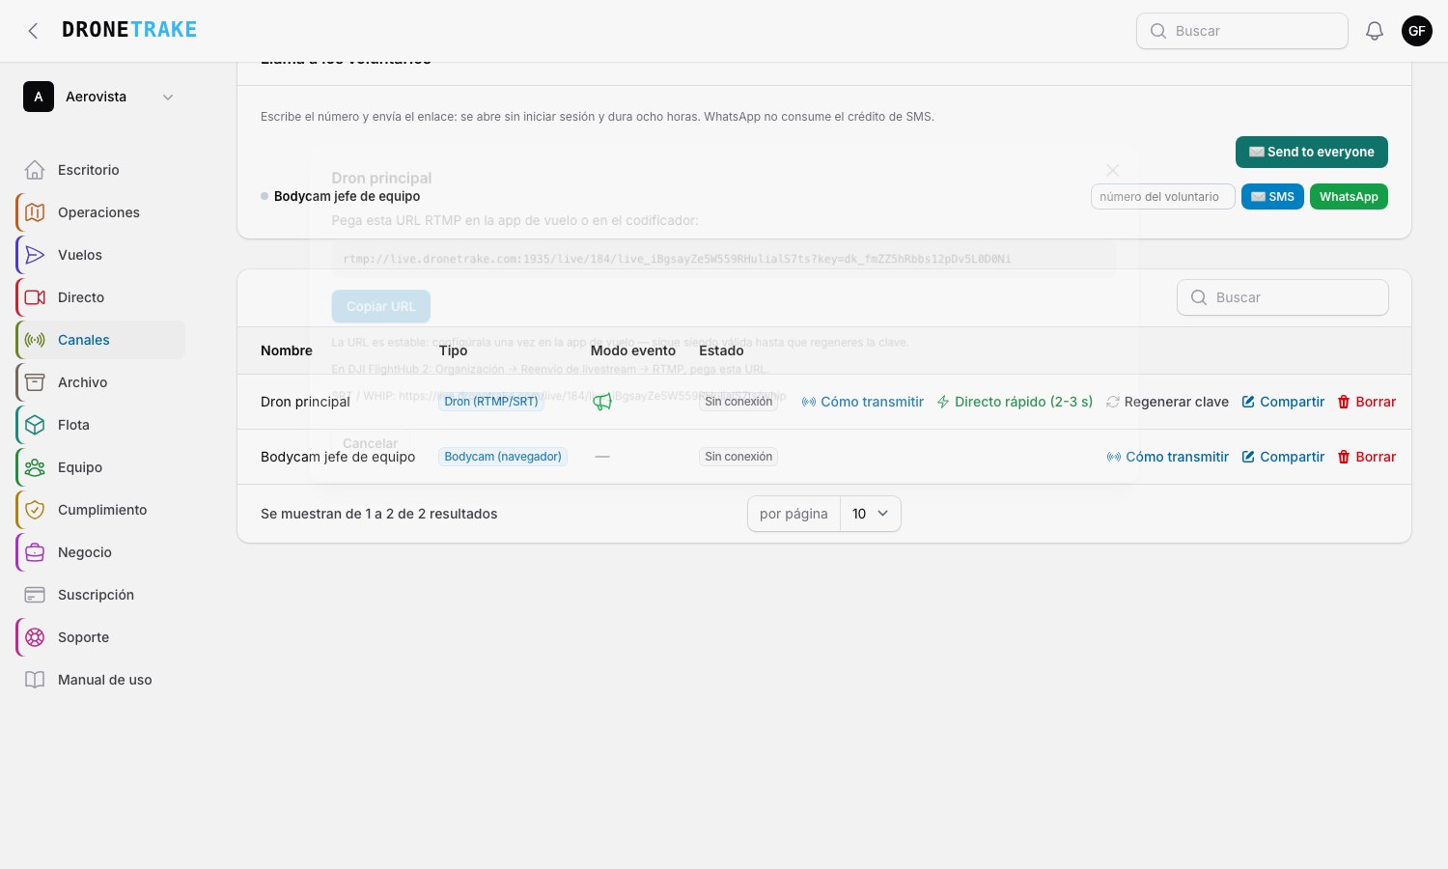Open the Canales section in the sidebar
The height and width of the screenshot is (869, 1448).
coord(100,340)
